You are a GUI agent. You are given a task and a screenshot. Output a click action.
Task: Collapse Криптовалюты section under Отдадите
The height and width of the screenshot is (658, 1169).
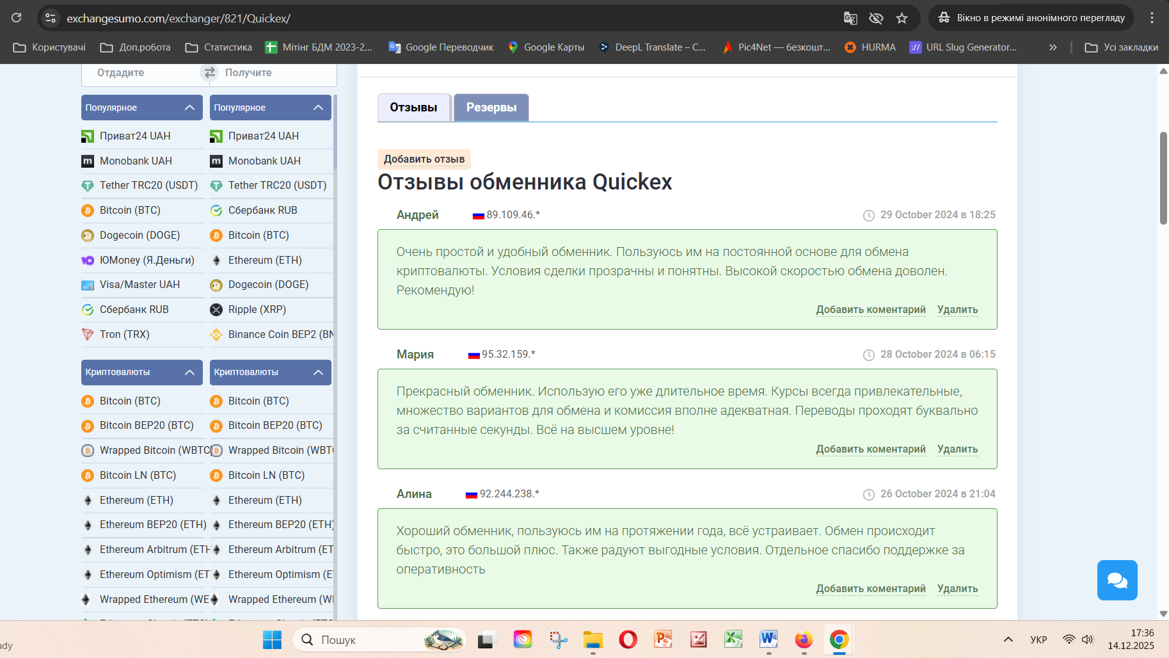[x=142, y=373]
